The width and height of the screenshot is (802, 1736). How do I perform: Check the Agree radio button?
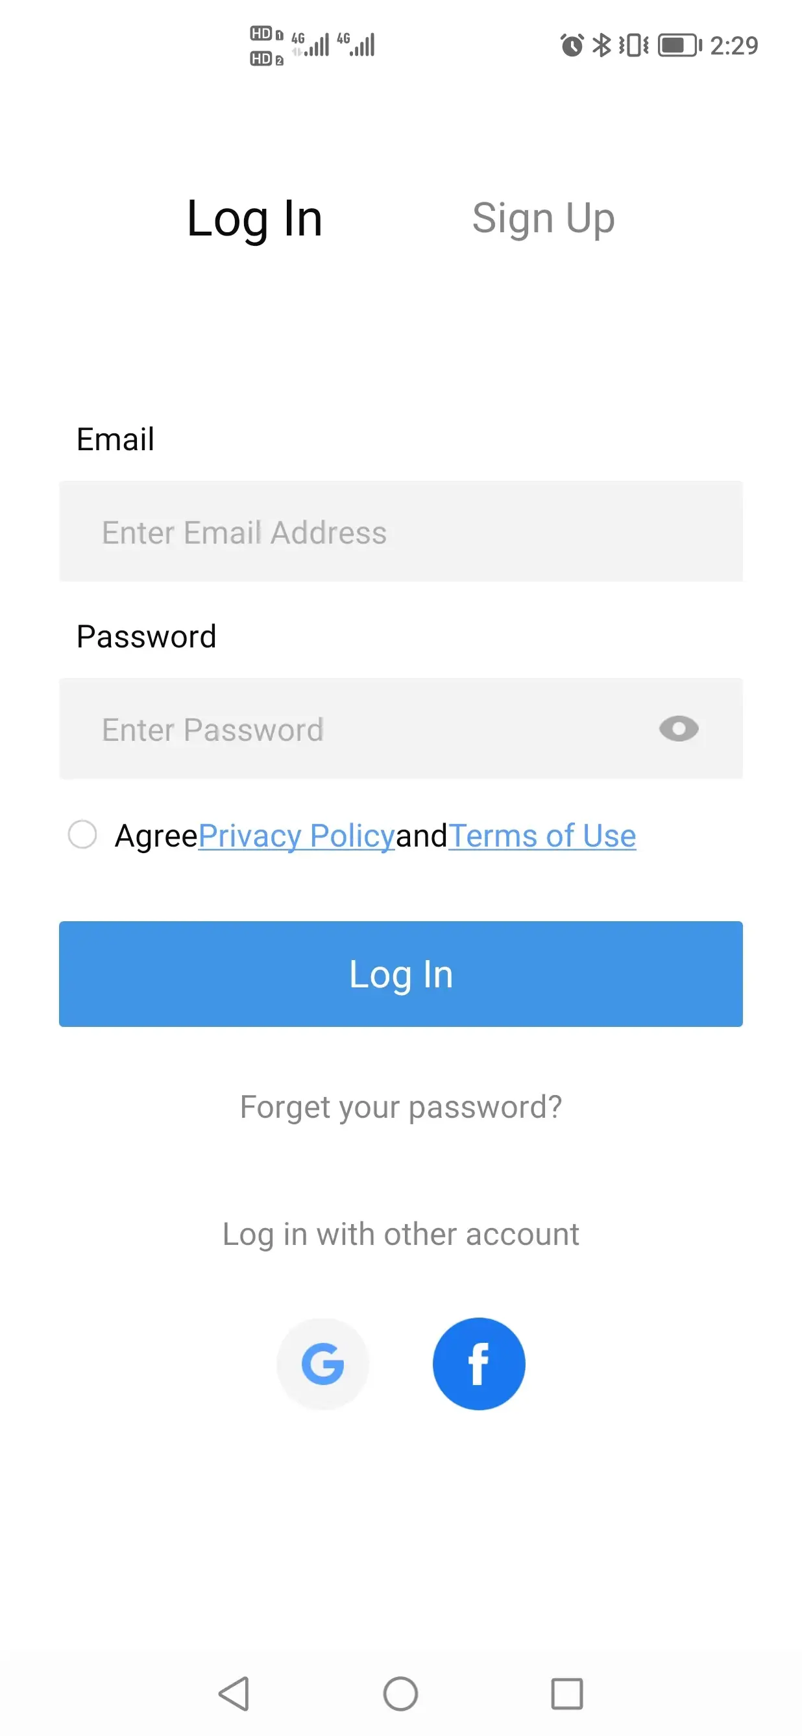tap(82, 834)
